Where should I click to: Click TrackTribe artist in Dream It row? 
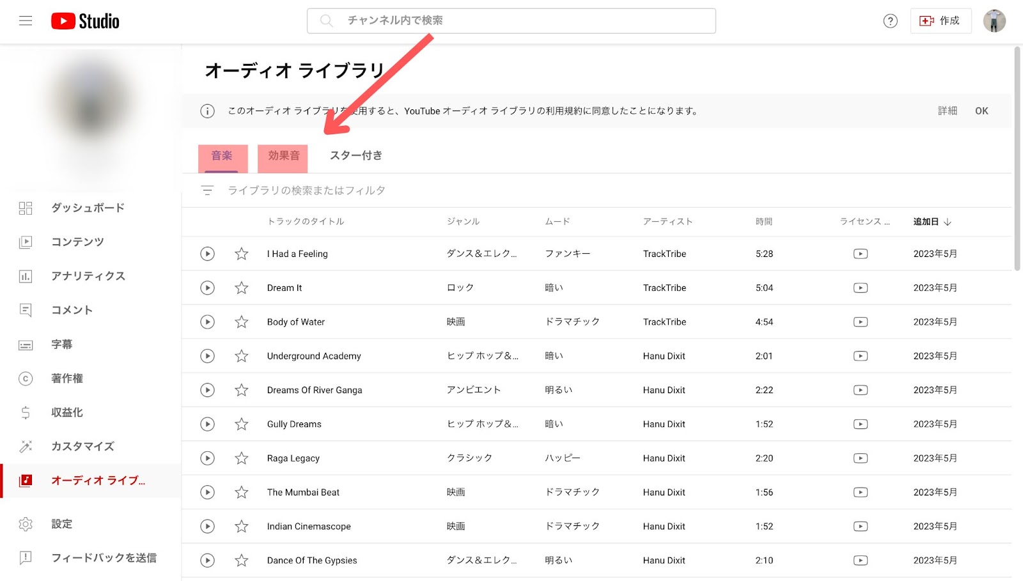[x=664, y=288]
